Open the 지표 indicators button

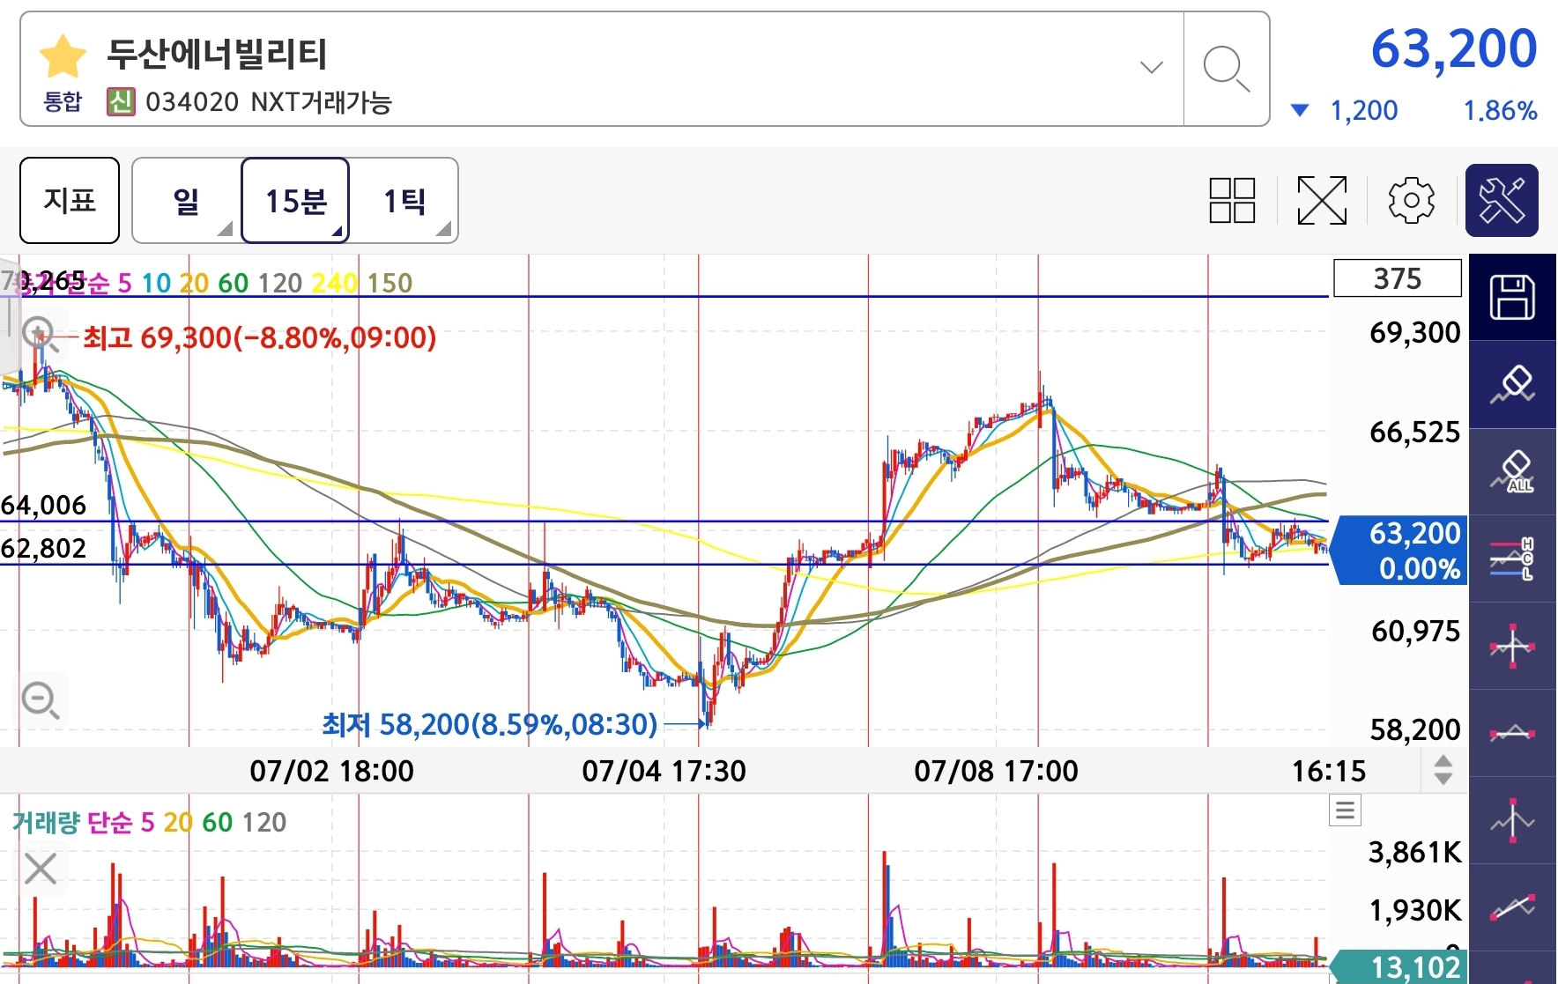point(70,200)
